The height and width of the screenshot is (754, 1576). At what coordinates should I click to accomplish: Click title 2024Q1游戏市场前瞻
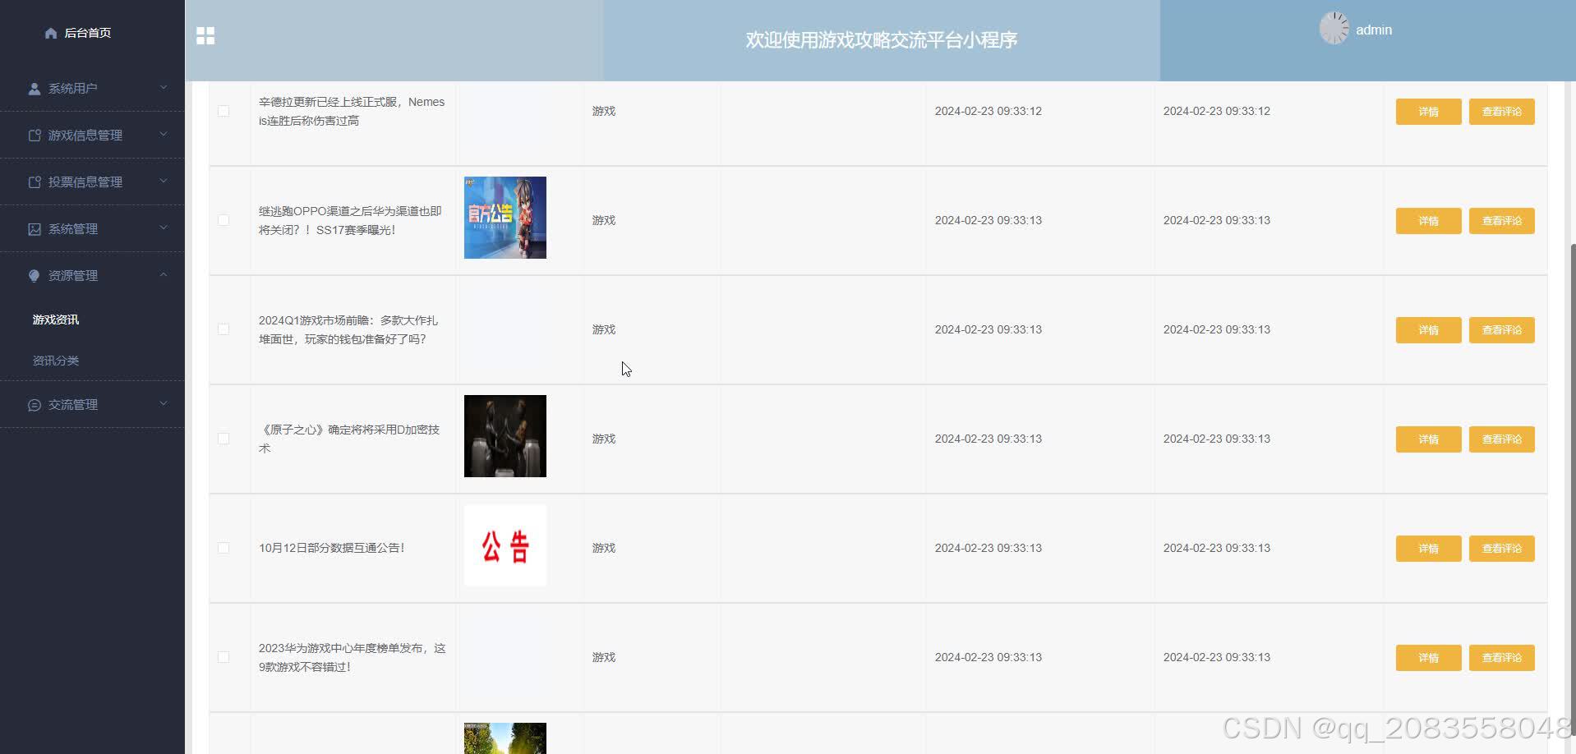point(348,329)
